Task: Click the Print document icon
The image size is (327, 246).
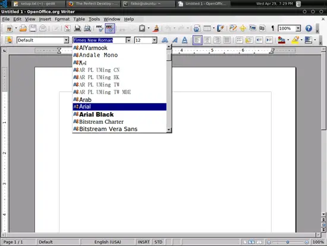Action: [77, 28]
